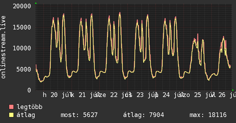Image resolution: width=236 pixels, height=123 pixels.
Task: Click the onlinestream.live vertical axis title
Action: click(3, 47)
